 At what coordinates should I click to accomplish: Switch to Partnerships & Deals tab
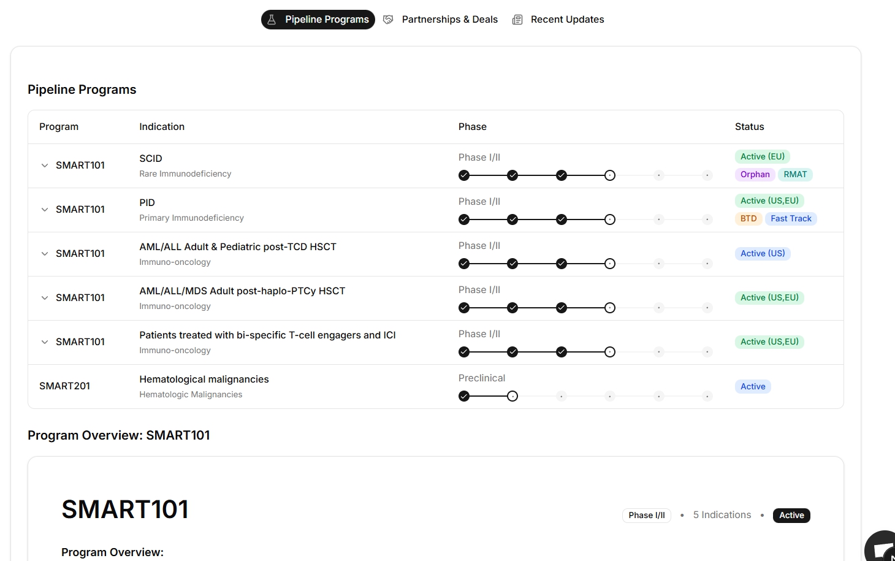449,20
